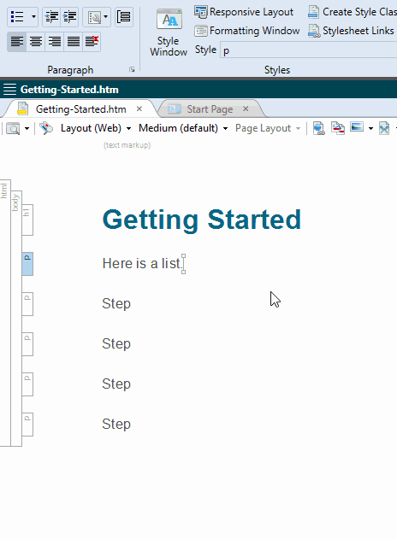
Task: Open the Style Window
Action: pyautogui.click(x=169, y=33)
